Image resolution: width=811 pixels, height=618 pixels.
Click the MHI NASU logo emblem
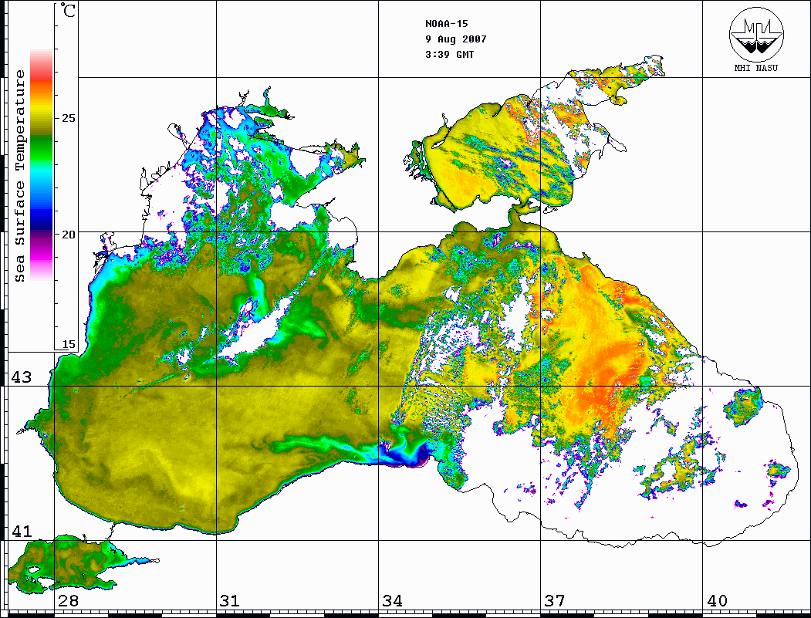tap(756, 35)
